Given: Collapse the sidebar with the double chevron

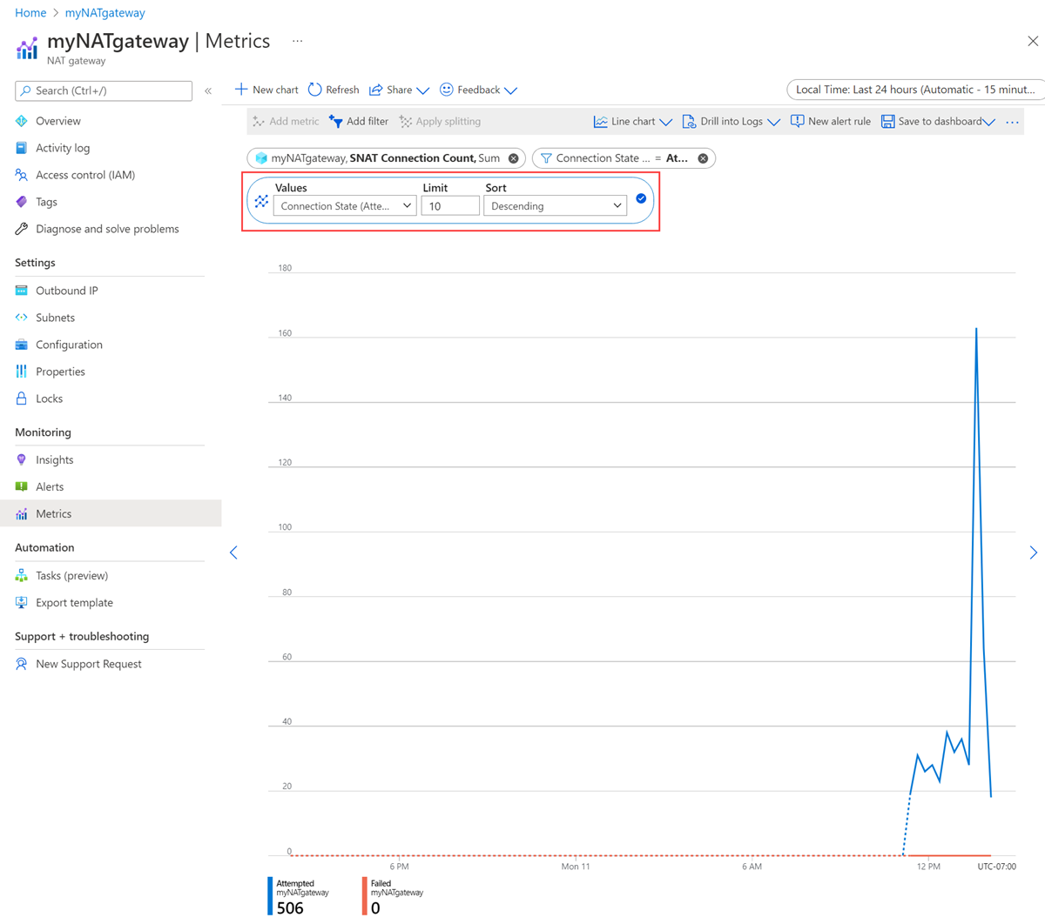Looking at the screenshot, I should tap(208, 90).
